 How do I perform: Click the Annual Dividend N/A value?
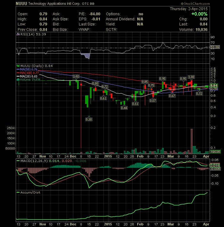(140, 19)
